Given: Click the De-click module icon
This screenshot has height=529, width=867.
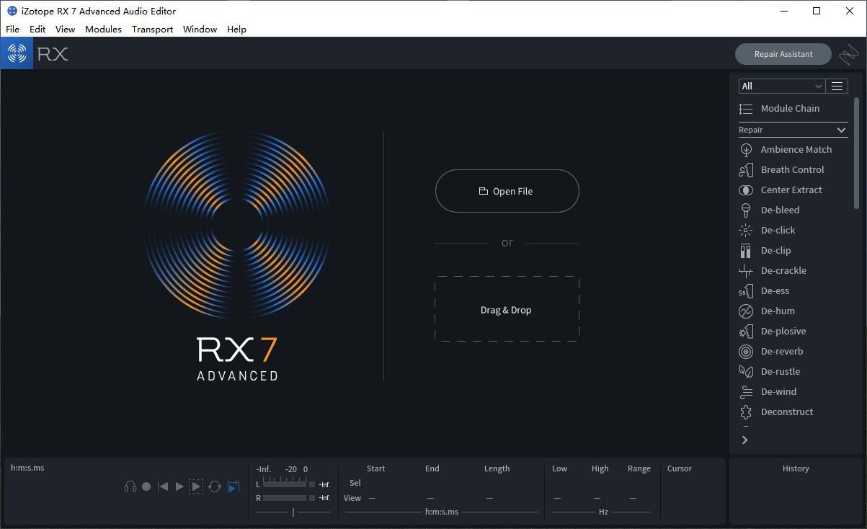Looking at the screenshot, I should 746,230.
